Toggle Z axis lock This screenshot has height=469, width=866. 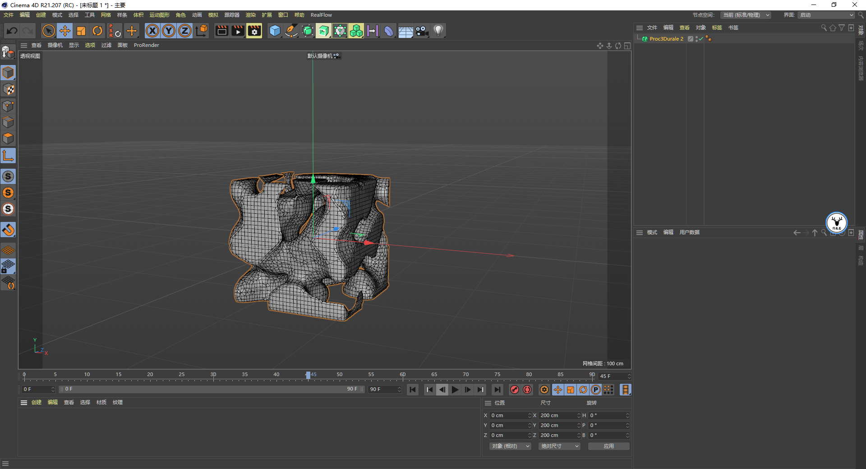pyautogui.click(x=185, y=31)
